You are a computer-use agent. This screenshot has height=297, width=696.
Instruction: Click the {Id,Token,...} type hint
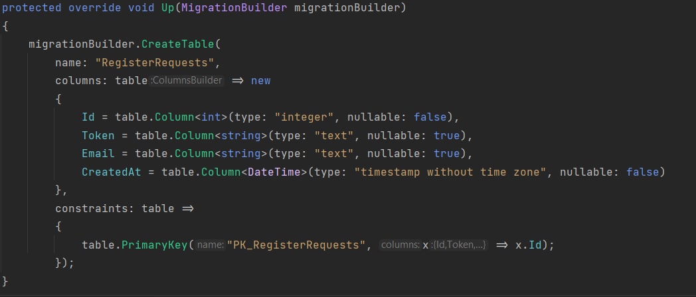point(458,245)
